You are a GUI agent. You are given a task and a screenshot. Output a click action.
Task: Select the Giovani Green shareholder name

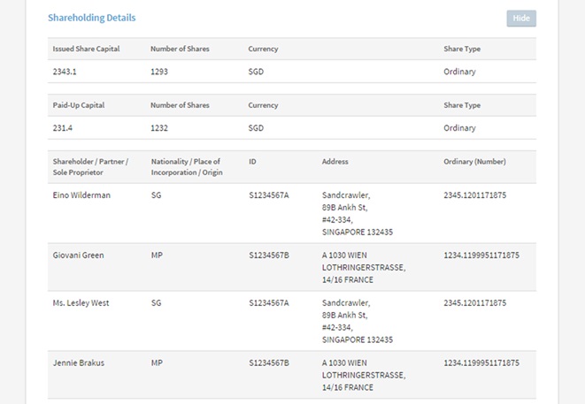click(79, 255)
